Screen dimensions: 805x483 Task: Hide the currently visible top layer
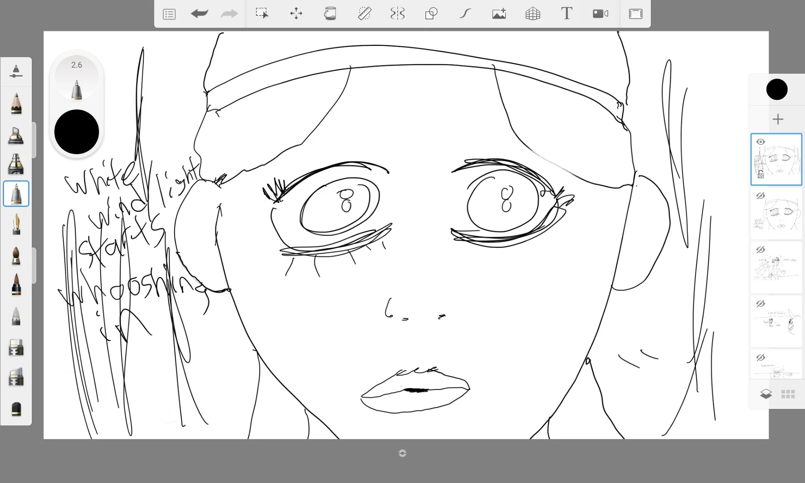[761, 141]
